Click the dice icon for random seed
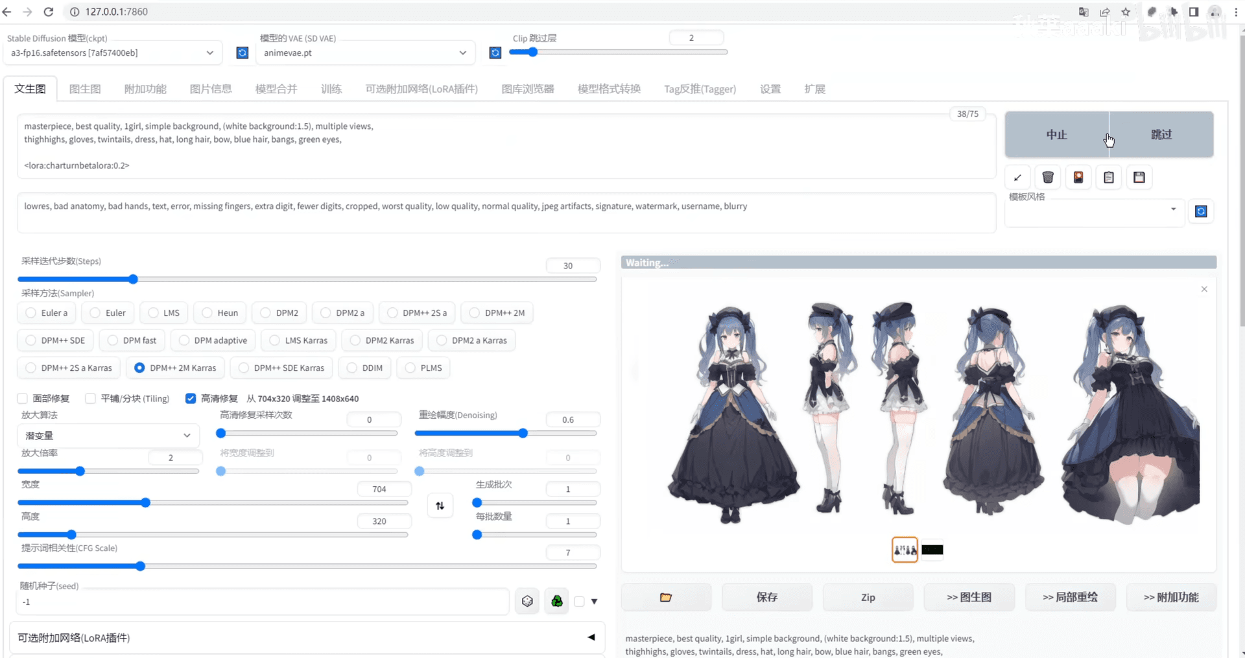 527,602
